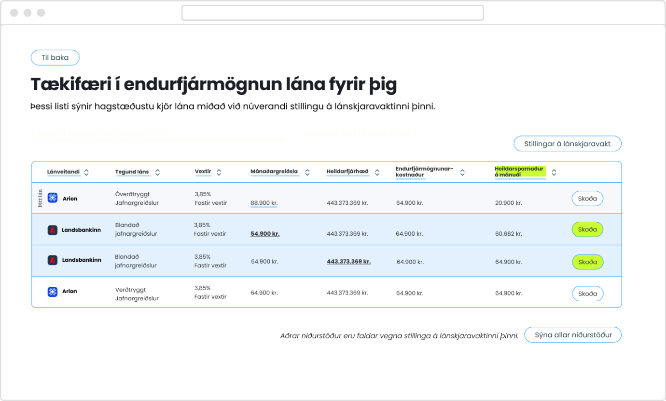Click the Lánveitandi column header
The width and height of the screenshot is (666, 401).
tap(63, 172)
